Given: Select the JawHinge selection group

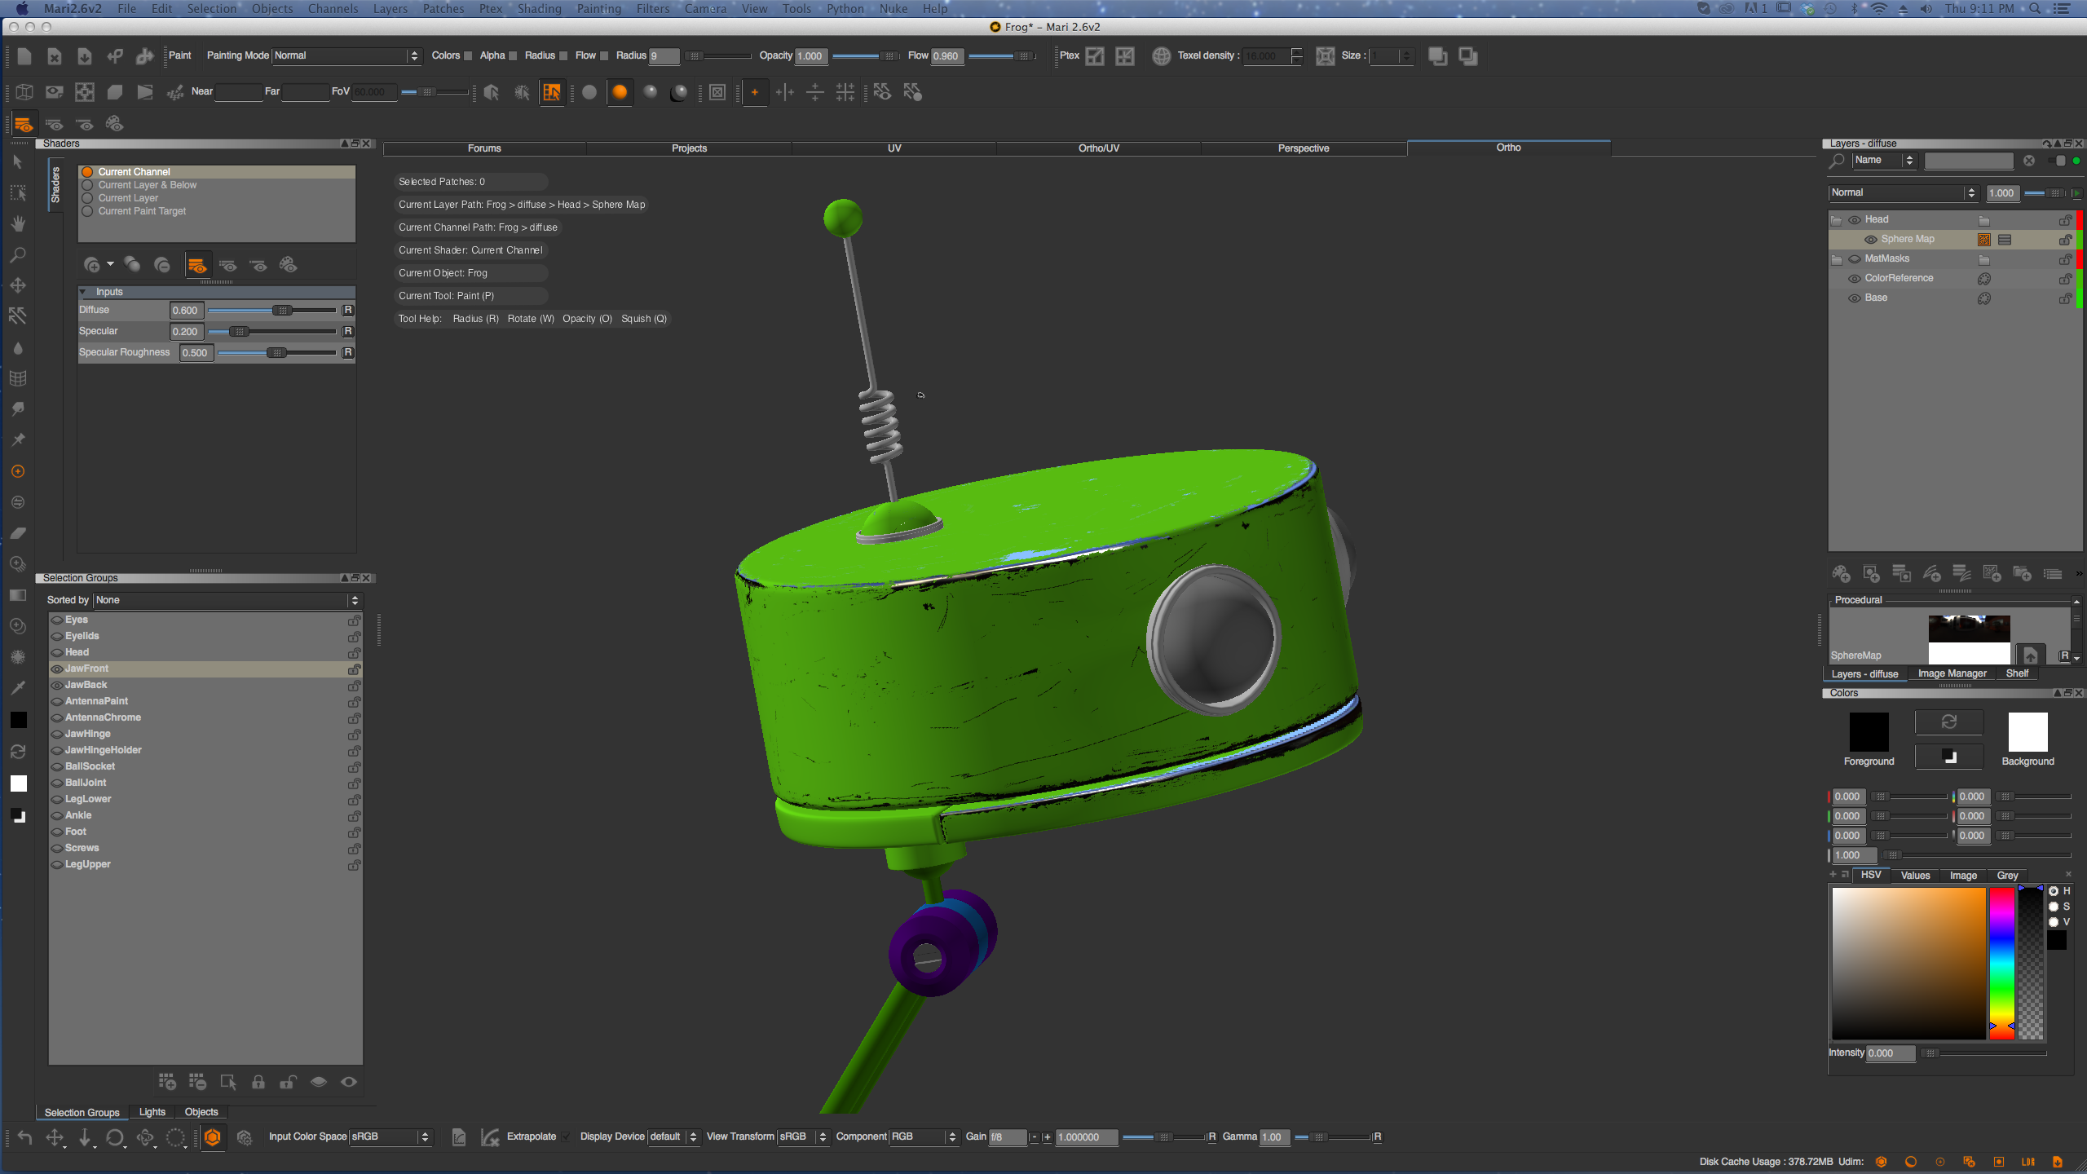Looking at the screenshot, I should [87, 734].
